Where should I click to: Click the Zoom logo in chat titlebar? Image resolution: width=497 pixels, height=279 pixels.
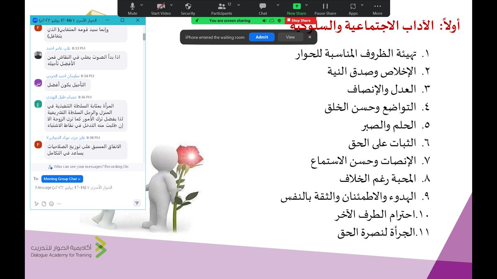pos(35,20)
